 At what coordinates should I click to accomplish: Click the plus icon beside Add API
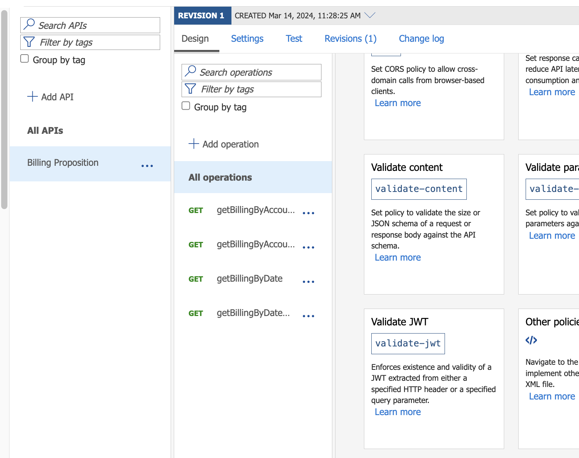(x=32, y=96)
